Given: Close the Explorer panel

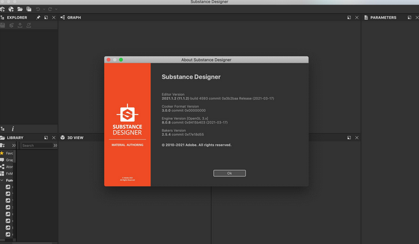Looking at the screenshot, I should click(54, 17).
